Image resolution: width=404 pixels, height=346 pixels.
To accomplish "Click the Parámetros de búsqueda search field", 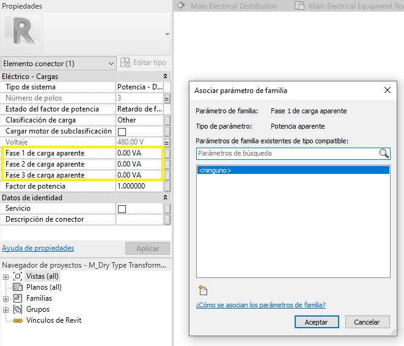I will tap(286, 154).
